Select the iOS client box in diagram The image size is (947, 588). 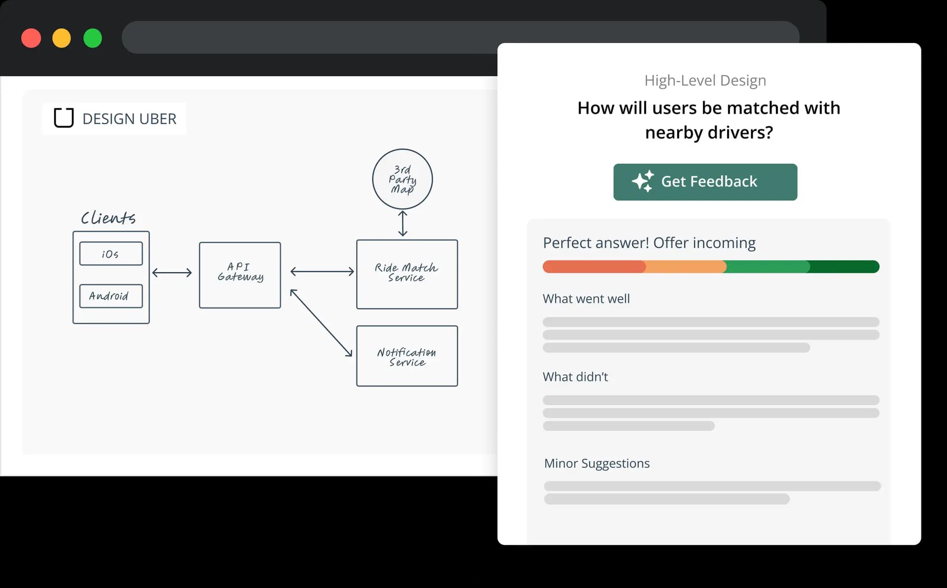click(111, 253)
